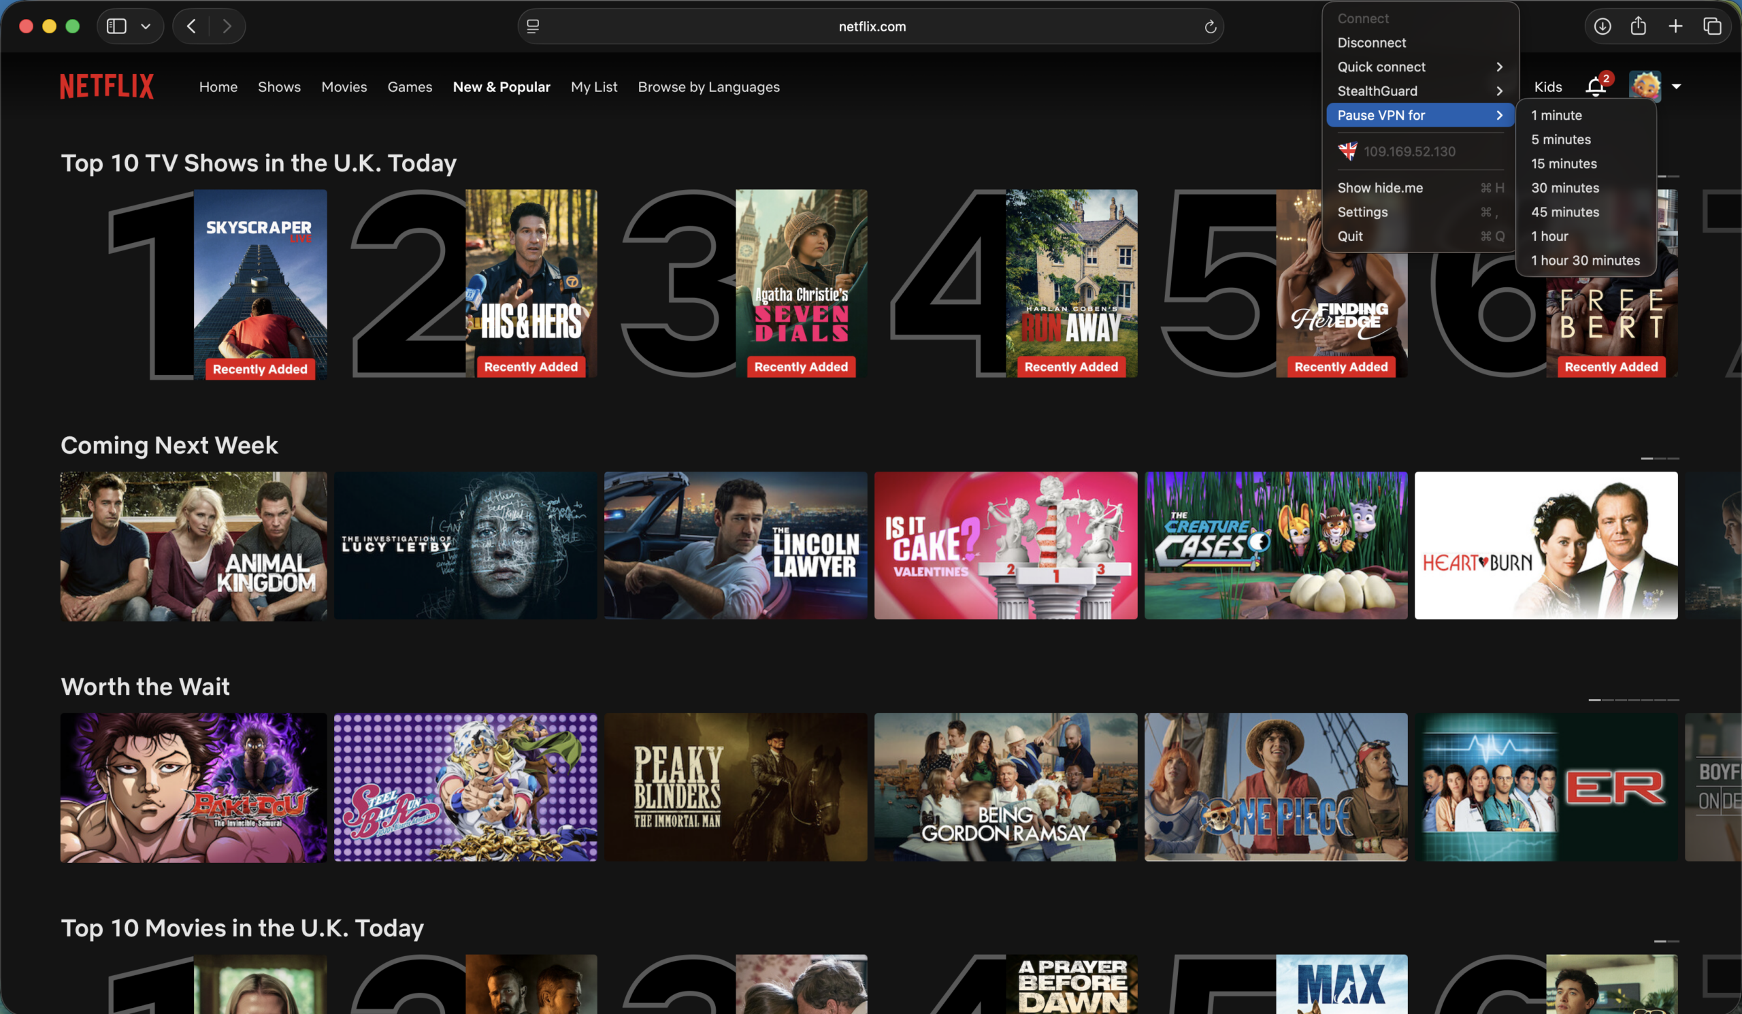The height and width of the screenshot is (1014, 1742).
Task: Open the Run Away poster
Action: (x=1072, y=284)
